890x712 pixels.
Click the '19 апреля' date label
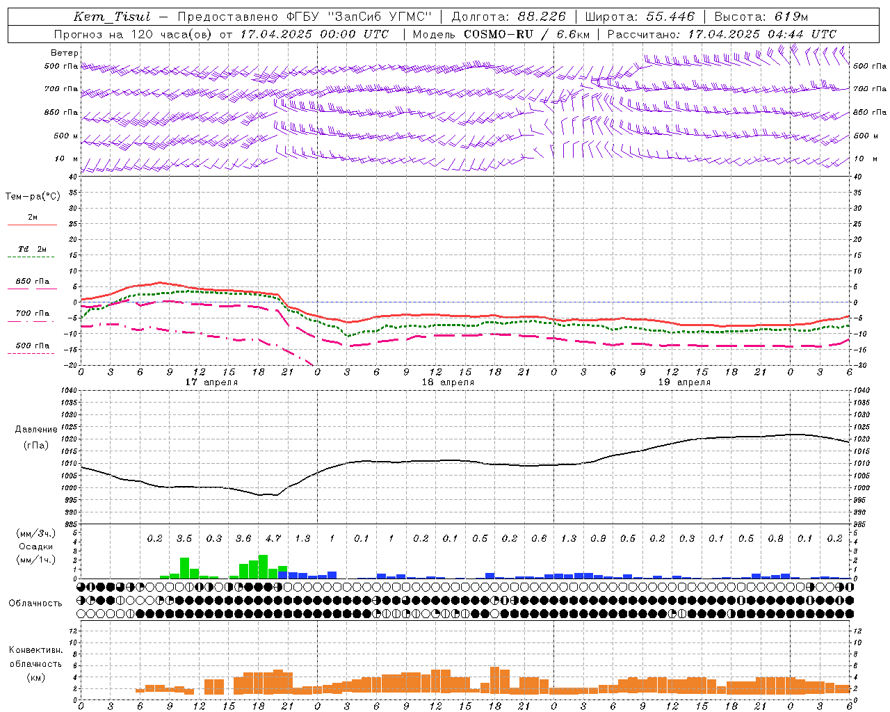pos(684,382)
